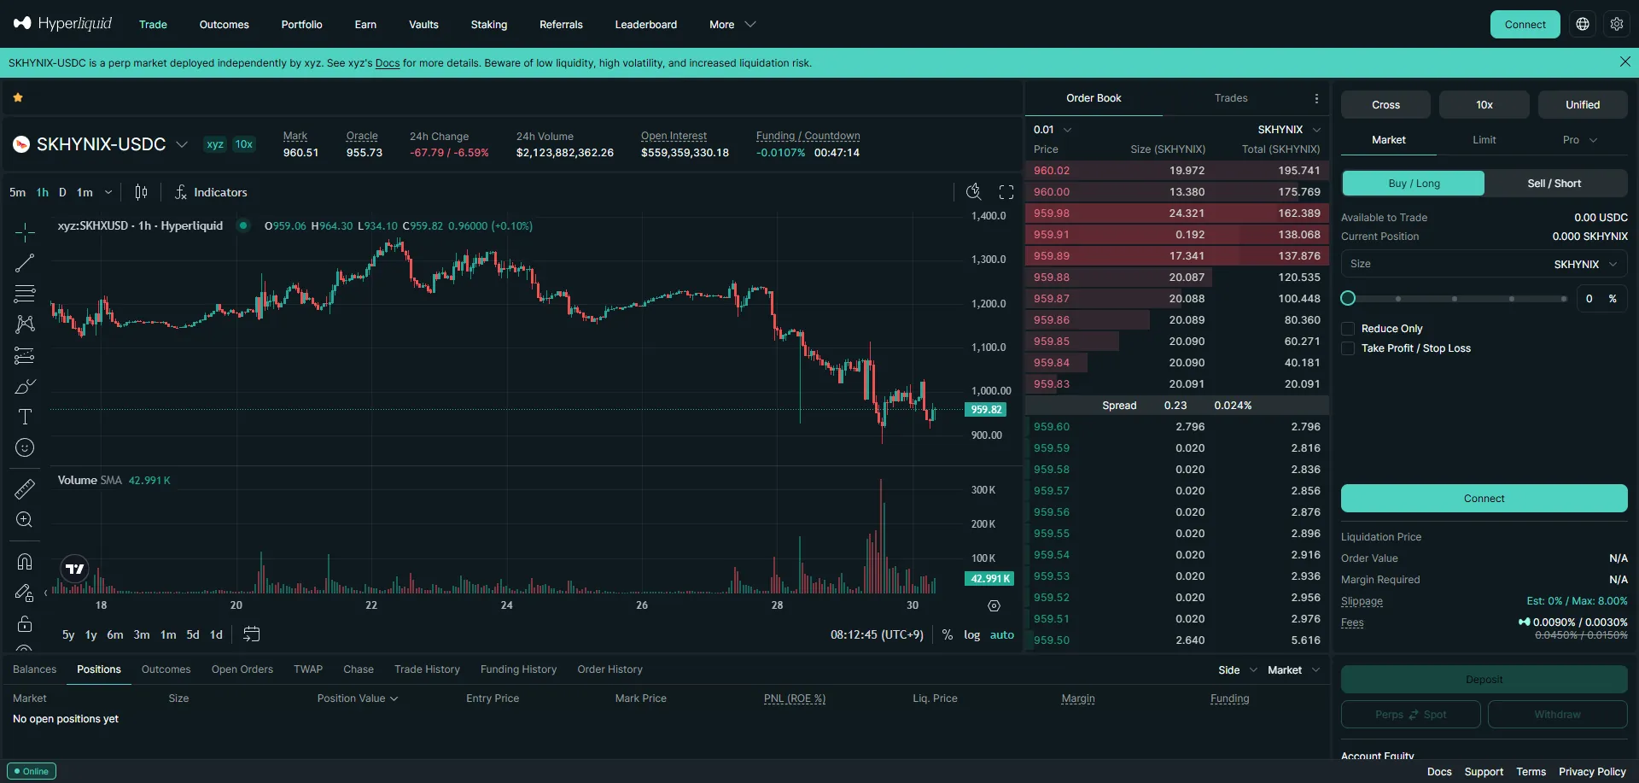Viewport: 1639px width, 783px height.
Task: Click the size percentage slider handle
Action: coord(1348,298)
